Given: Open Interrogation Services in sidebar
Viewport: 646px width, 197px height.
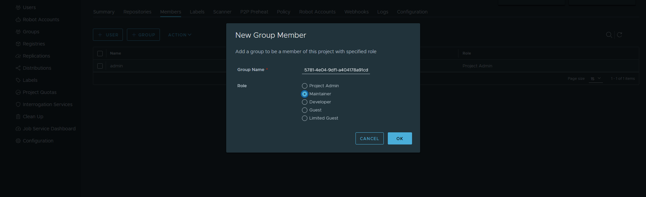Looking at the screenshot, I should (x=47, y=104).
